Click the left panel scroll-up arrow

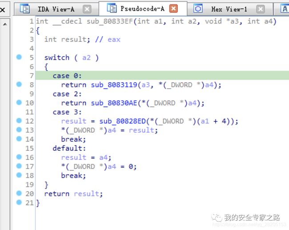(5, 24)
